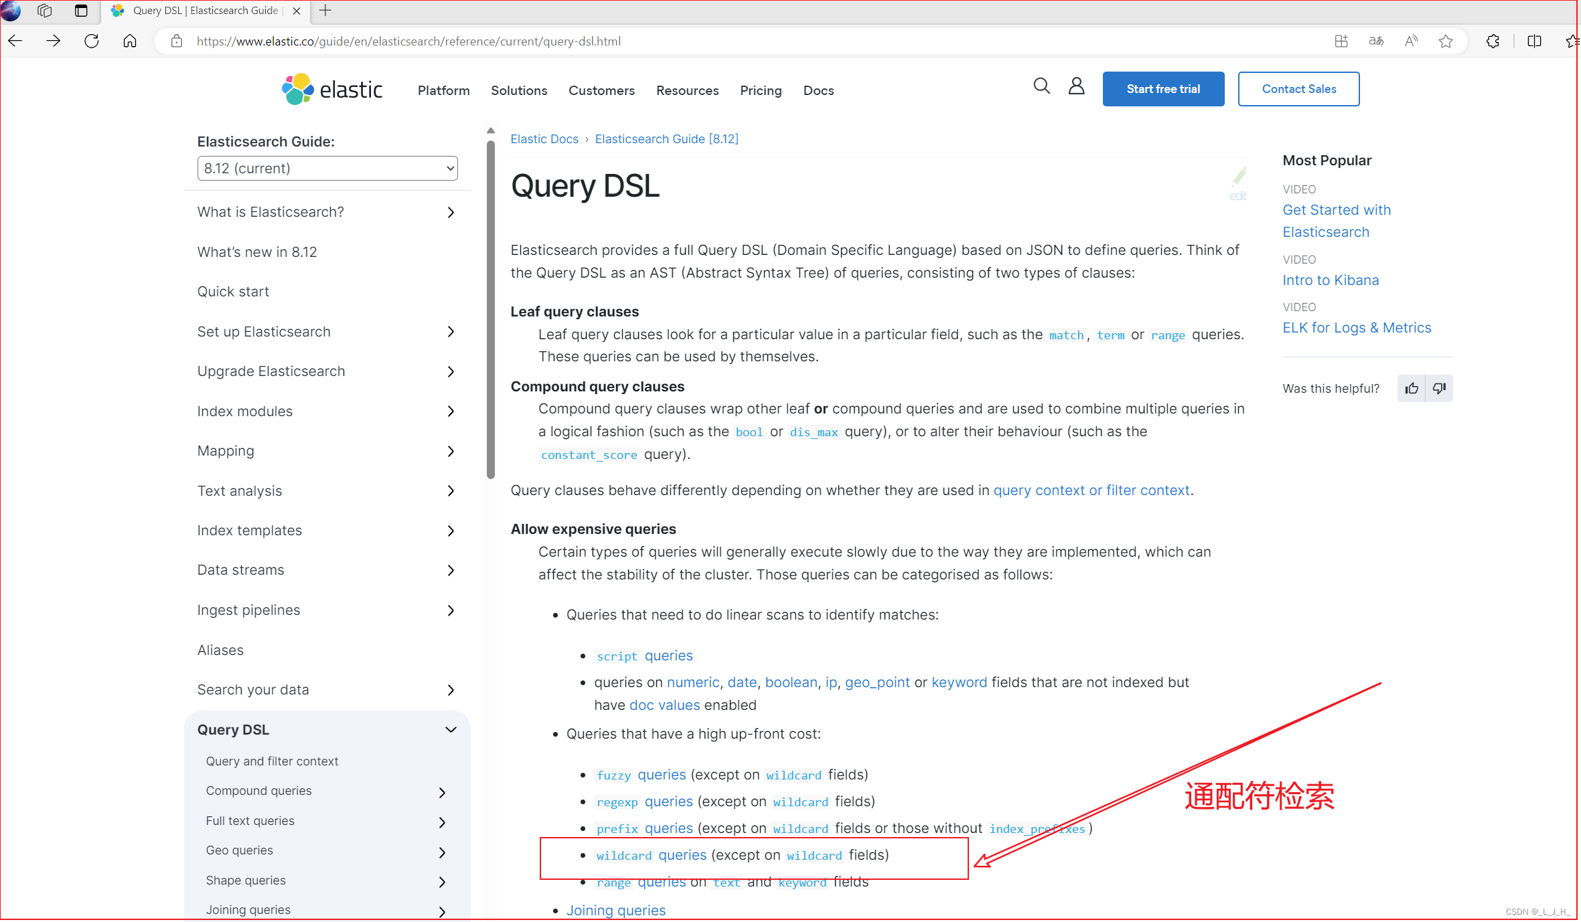Open the constant_score query link
1581x922 pixels.
[x=589, y=455]
